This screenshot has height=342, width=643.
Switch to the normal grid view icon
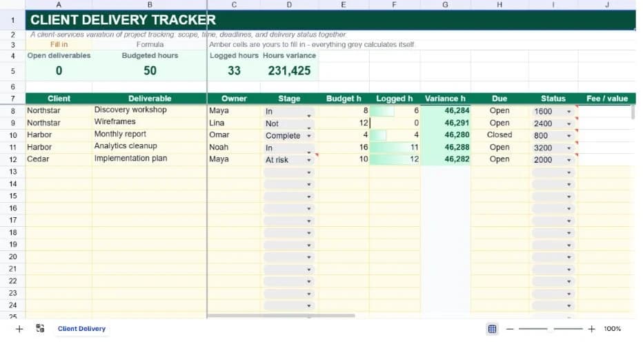coord(492,329)
